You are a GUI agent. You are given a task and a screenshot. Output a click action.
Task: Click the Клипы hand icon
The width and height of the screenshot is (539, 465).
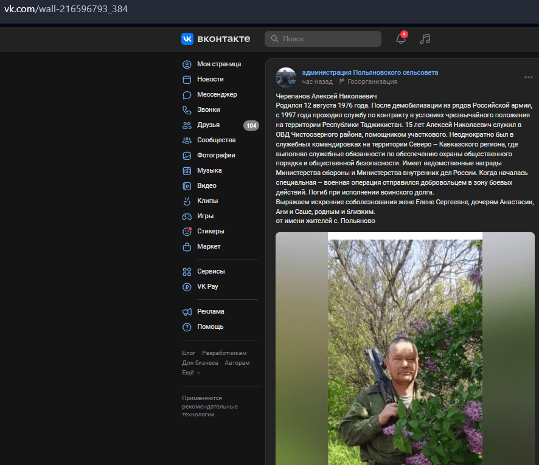[187, 201]
